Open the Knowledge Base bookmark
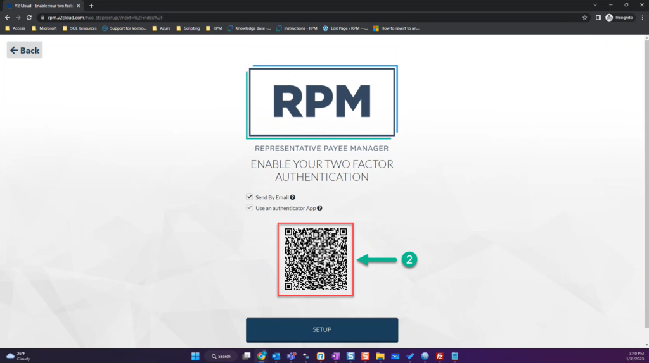 click(248, 28)
